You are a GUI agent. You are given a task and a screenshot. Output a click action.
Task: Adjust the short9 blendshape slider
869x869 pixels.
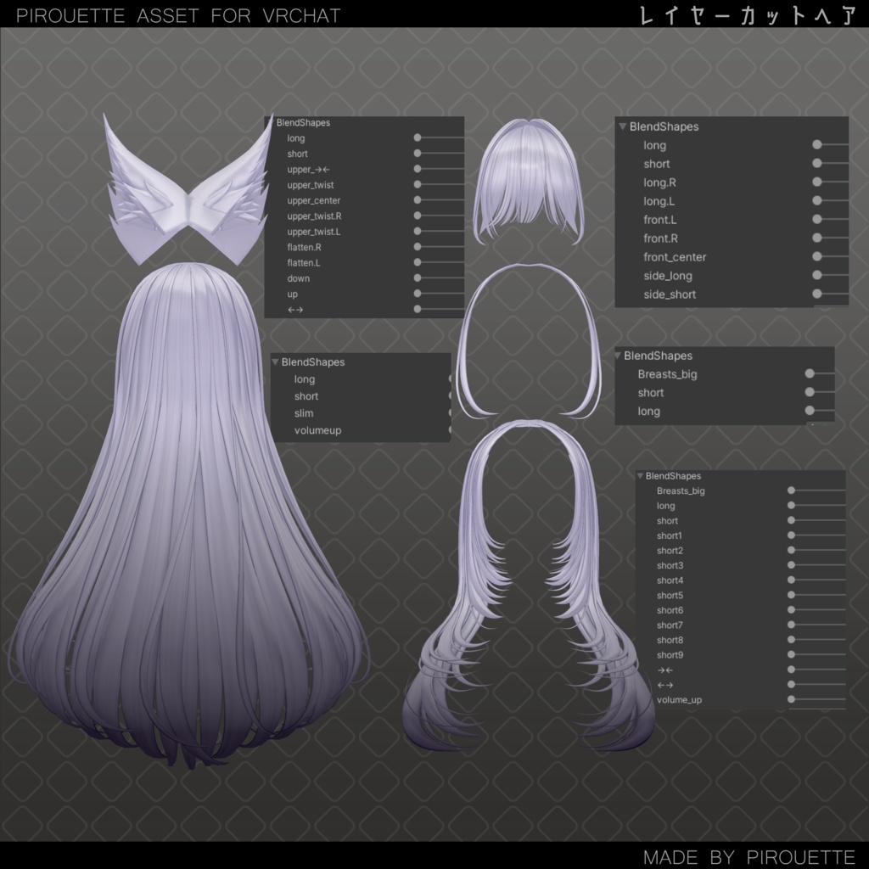click(791, 654)
